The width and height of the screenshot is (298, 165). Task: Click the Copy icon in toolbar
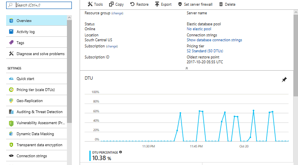click(111, 4)
